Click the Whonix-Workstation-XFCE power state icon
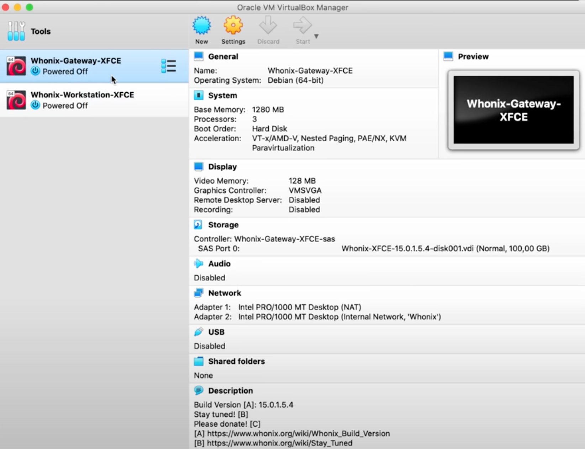The height and width of the screenshot is (449, 585). [35, 105]
